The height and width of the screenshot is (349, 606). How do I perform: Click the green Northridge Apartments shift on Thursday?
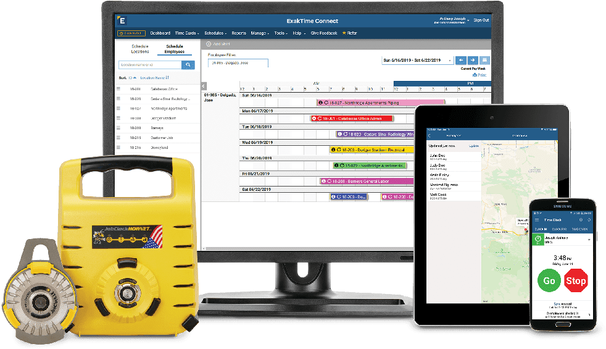click(369, 166)
